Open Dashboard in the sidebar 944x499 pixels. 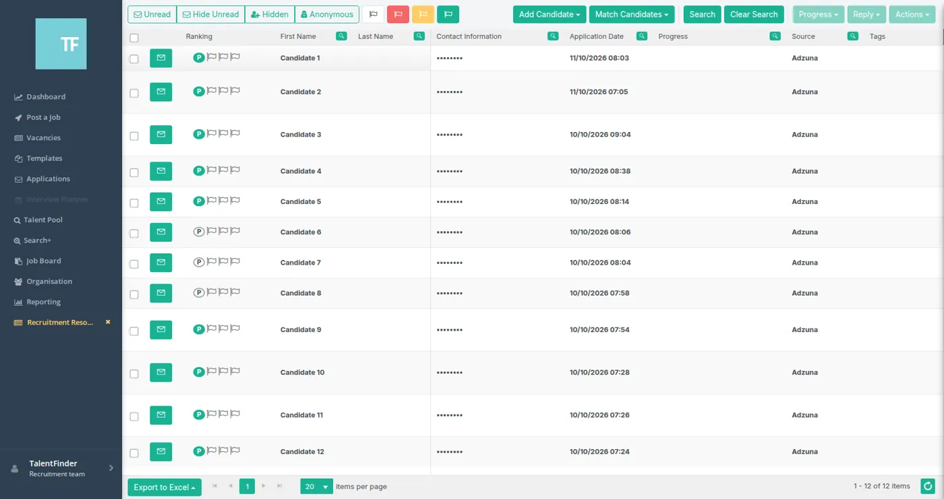click(x=40, y=96)
